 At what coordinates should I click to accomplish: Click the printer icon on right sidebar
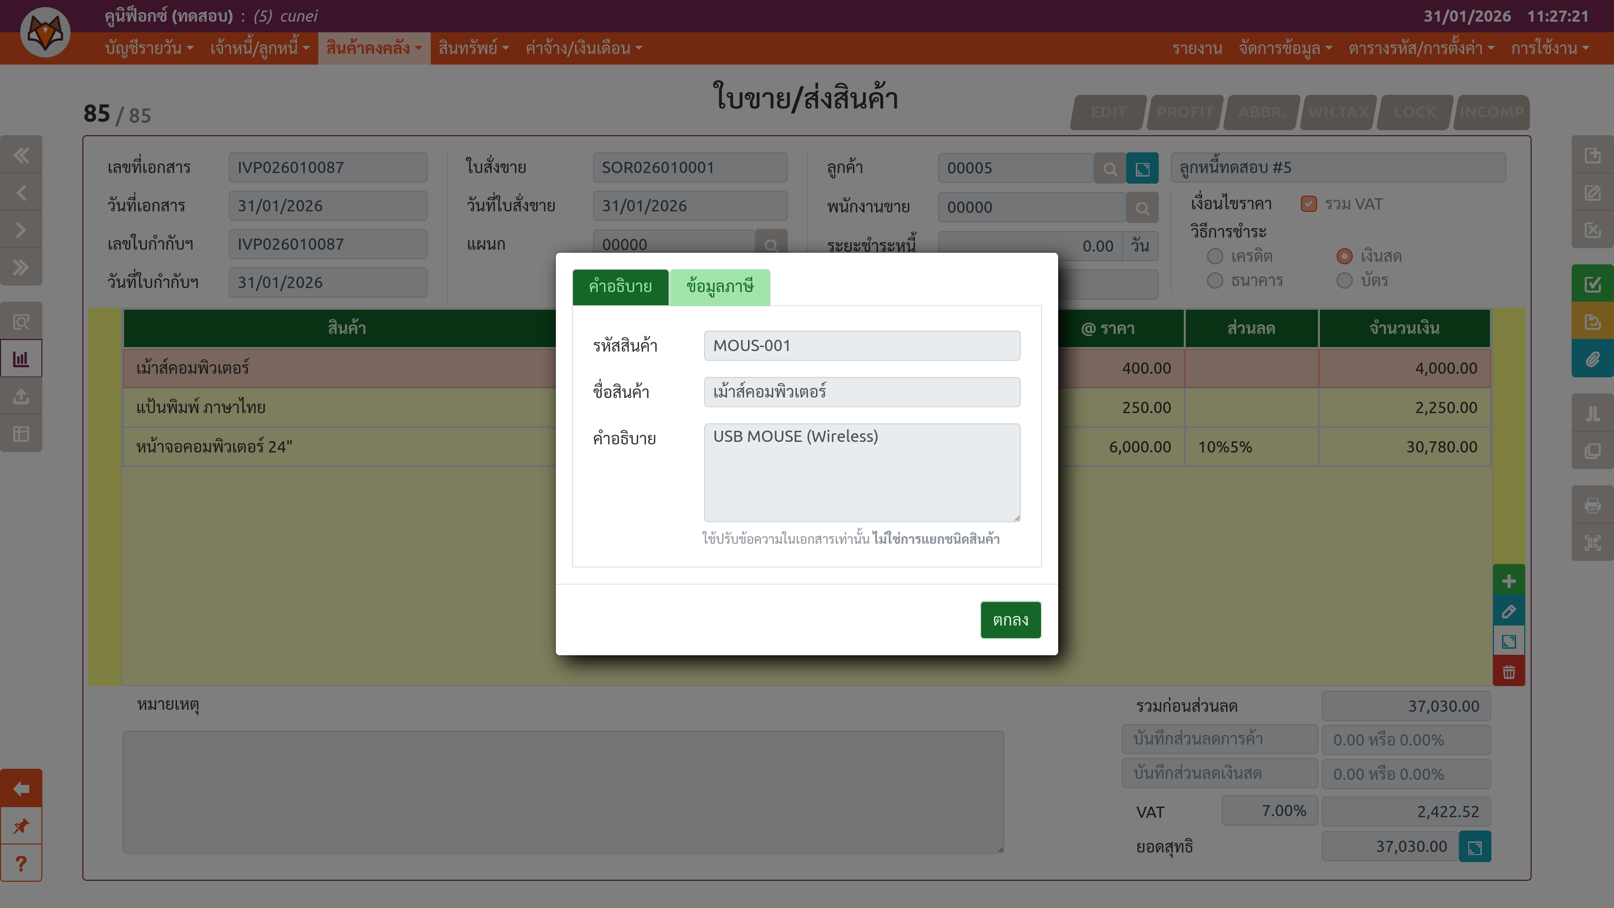1592,505
